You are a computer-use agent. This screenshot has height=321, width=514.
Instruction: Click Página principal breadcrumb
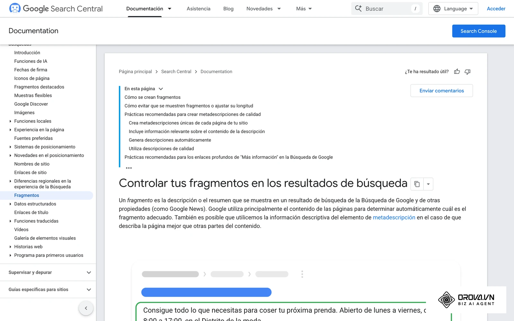[135, 72]
